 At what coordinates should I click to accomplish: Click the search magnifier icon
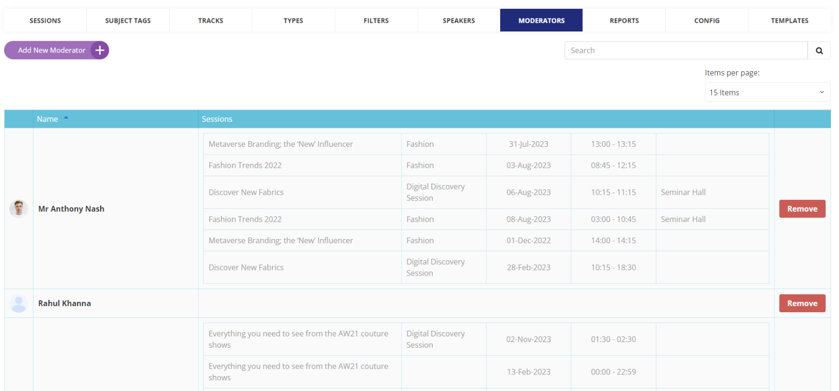coord(819,50)
